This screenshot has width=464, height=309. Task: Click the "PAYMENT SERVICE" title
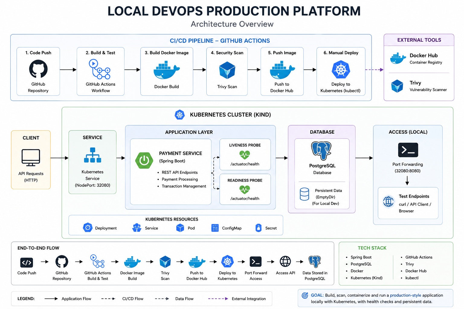(x=181, y=153)
